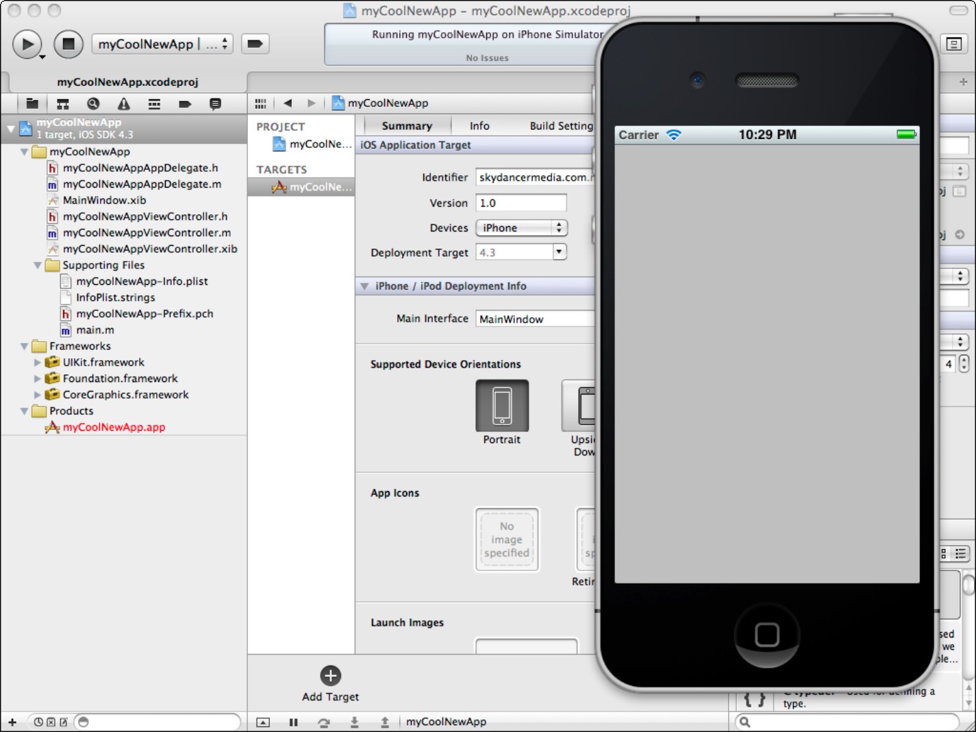Image resolution: width=976 pixels, height=732 pixels.
Task: Show the Breakpoint navigator icon
Action: click(x=185, y=103)
